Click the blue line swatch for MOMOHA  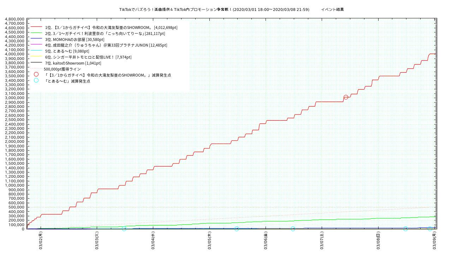(36, 39)
